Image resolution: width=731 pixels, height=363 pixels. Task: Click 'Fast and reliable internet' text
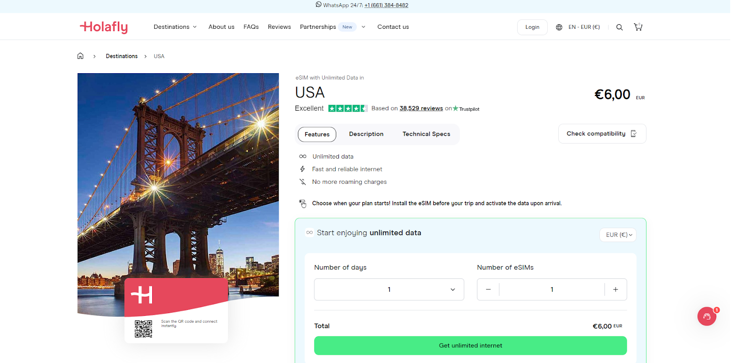(347, 169)
